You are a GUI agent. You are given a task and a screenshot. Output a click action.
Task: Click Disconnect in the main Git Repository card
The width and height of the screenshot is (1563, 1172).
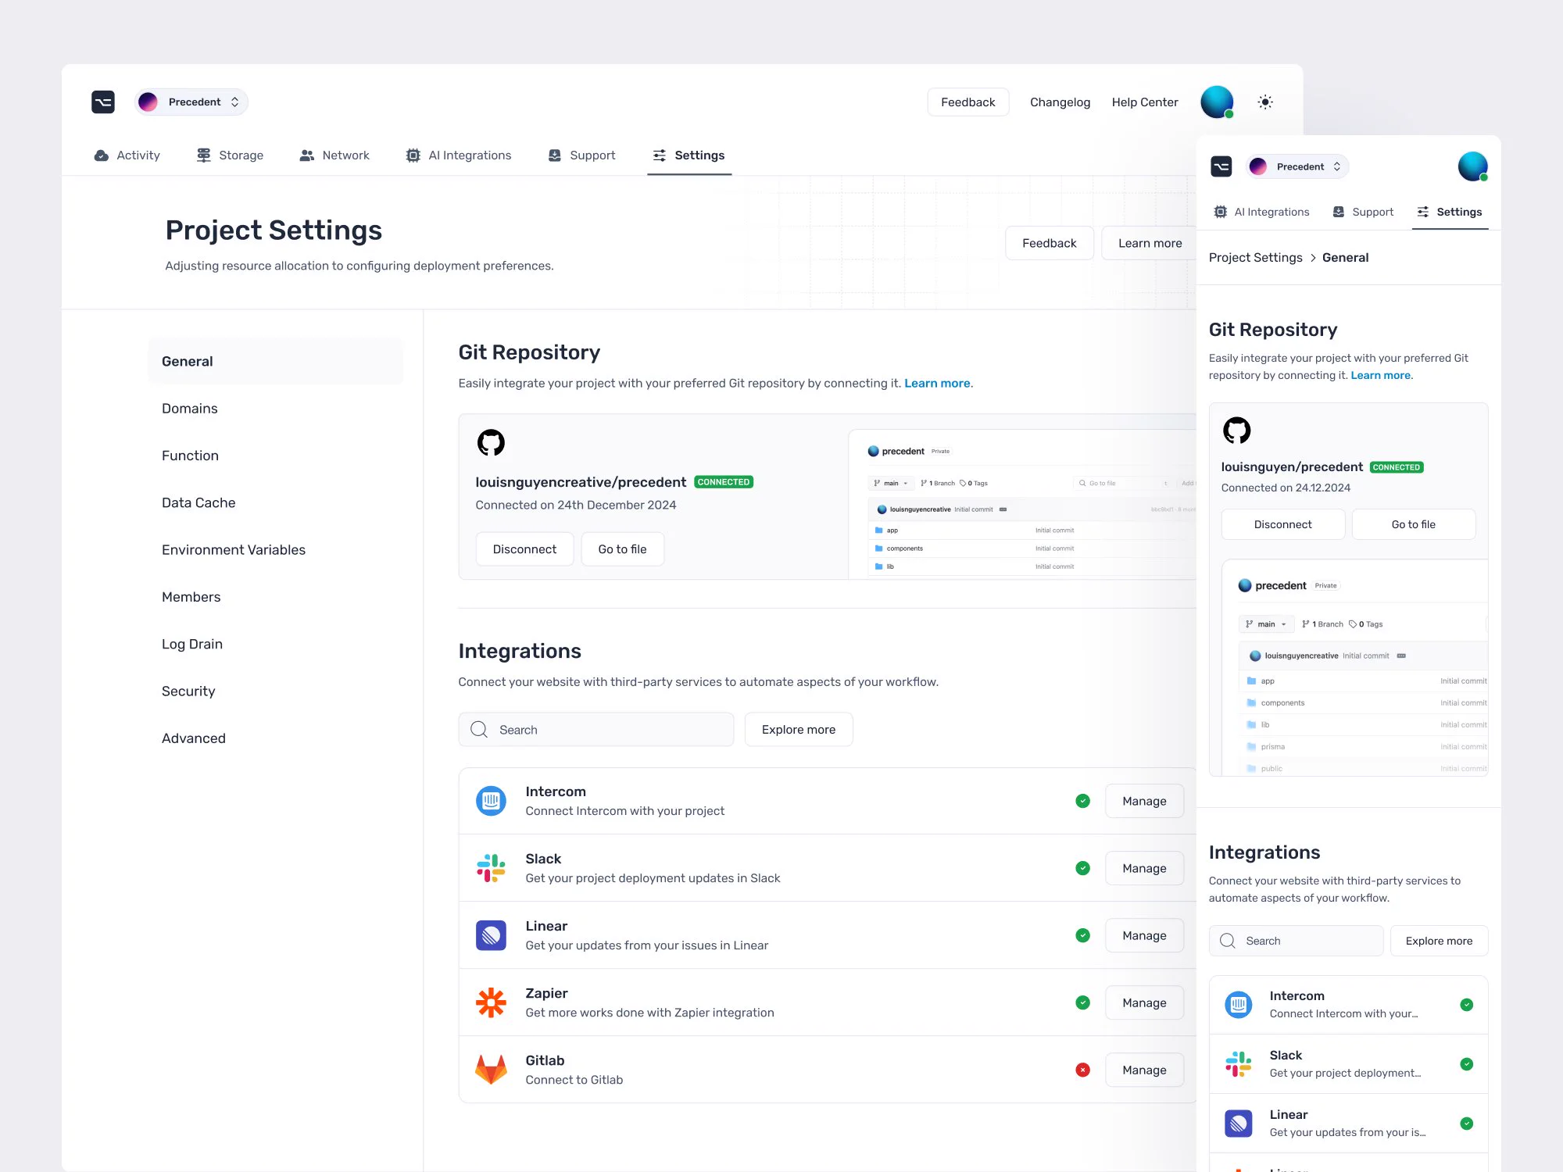[524, 549]
